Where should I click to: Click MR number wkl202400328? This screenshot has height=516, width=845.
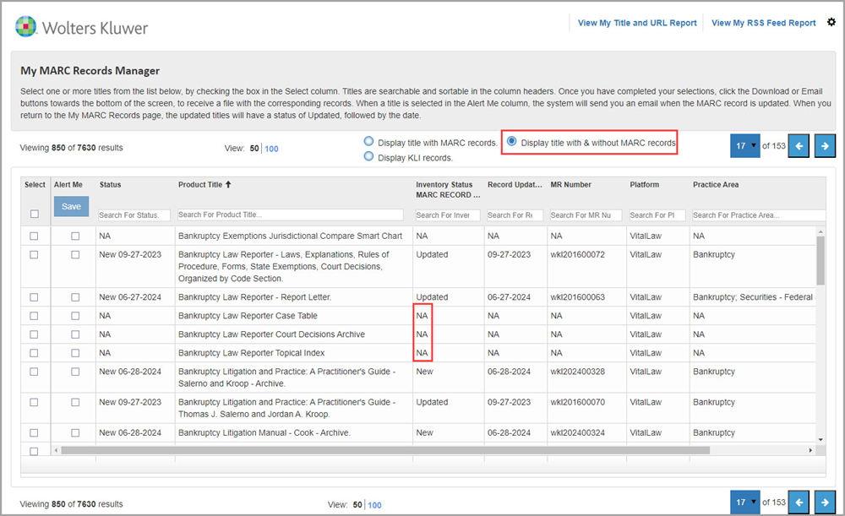tap(578, 372)
